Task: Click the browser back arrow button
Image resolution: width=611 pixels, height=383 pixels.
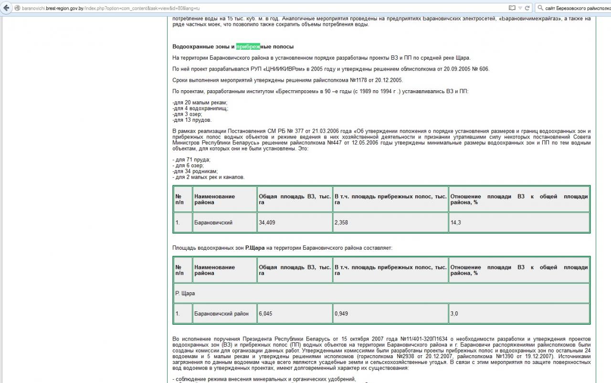Action: (x=7, y=8)
